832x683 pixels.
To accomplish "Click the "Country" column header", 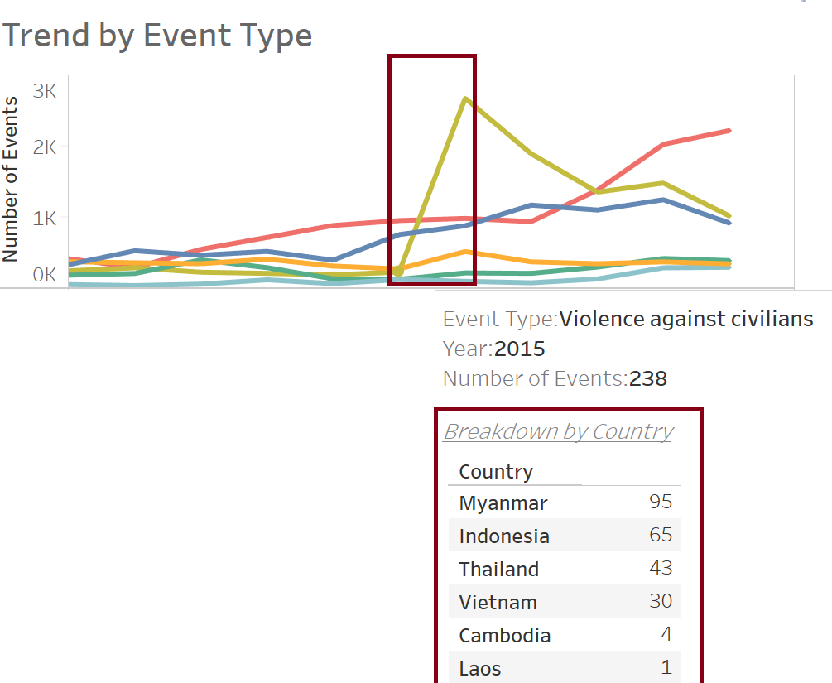I will tap(496, 472).
